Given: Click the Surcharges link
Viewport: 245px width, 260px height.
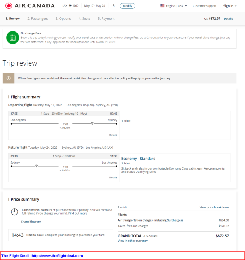Looking at the screenshot, I should point(175,220).
